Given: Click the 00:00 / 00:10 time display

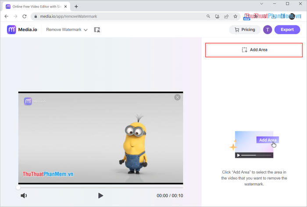Looking at the screenshot, I should click(170, 196).
